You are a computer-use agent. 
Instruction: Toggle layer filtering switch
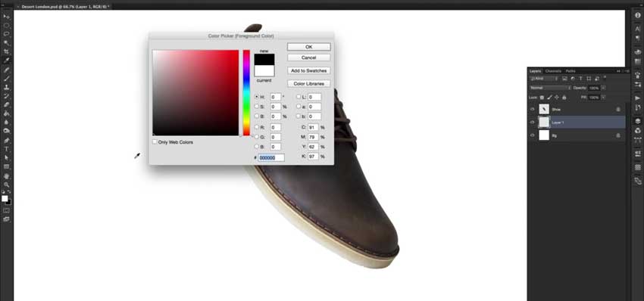coord(604,78)
